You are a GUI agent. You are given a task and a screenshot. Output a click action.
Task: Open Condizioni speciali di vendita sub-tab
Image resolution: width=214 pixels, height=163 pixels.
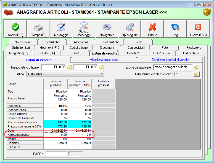[170, 60]
